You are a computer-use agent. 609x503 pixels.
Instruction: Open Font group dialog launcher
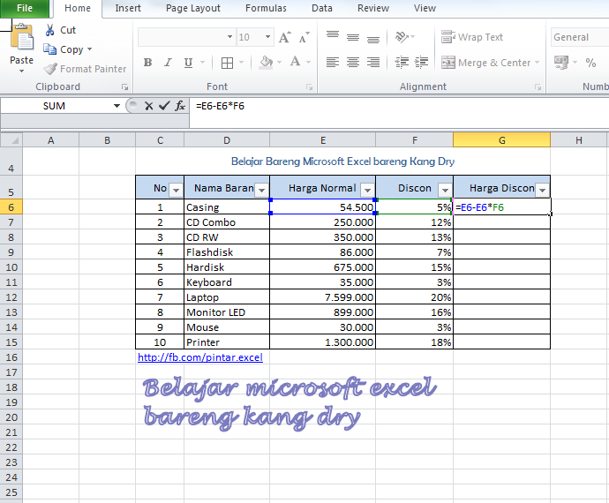(x=309, y=87)
